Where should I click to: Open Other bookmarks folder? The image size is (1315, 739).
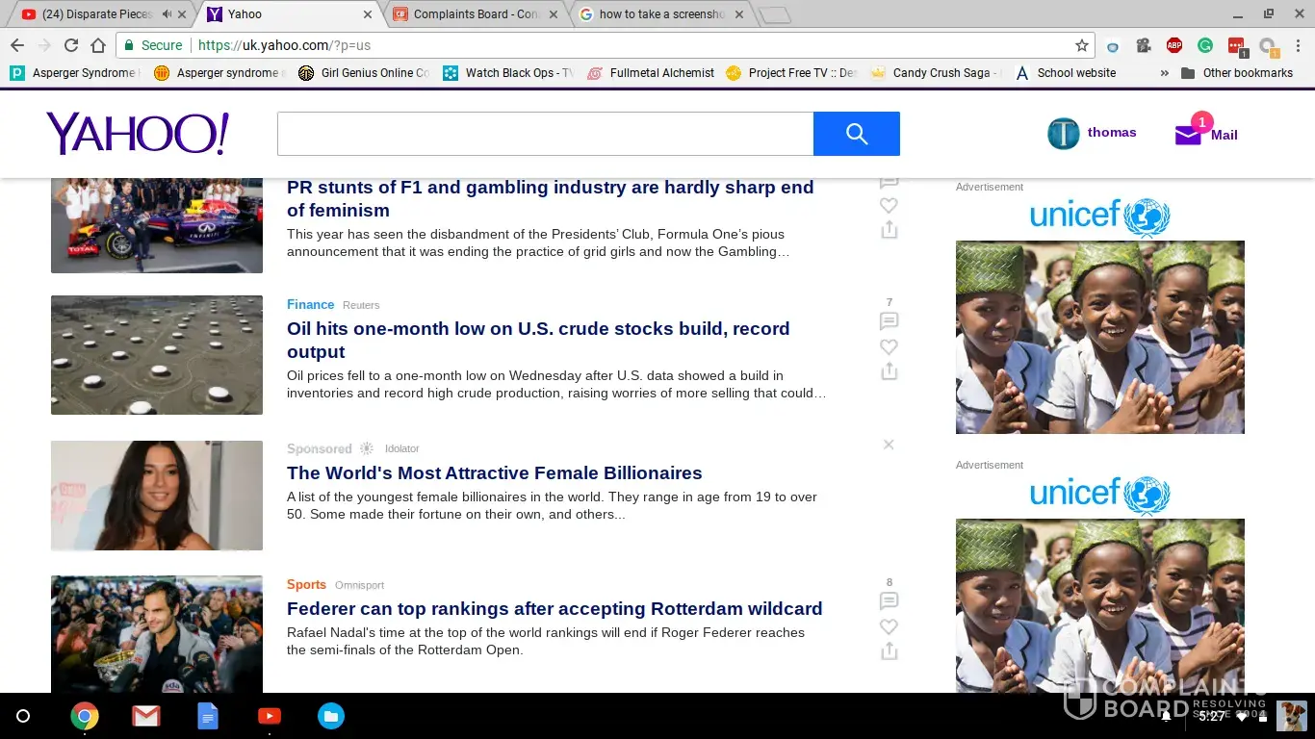(1237, 73)
